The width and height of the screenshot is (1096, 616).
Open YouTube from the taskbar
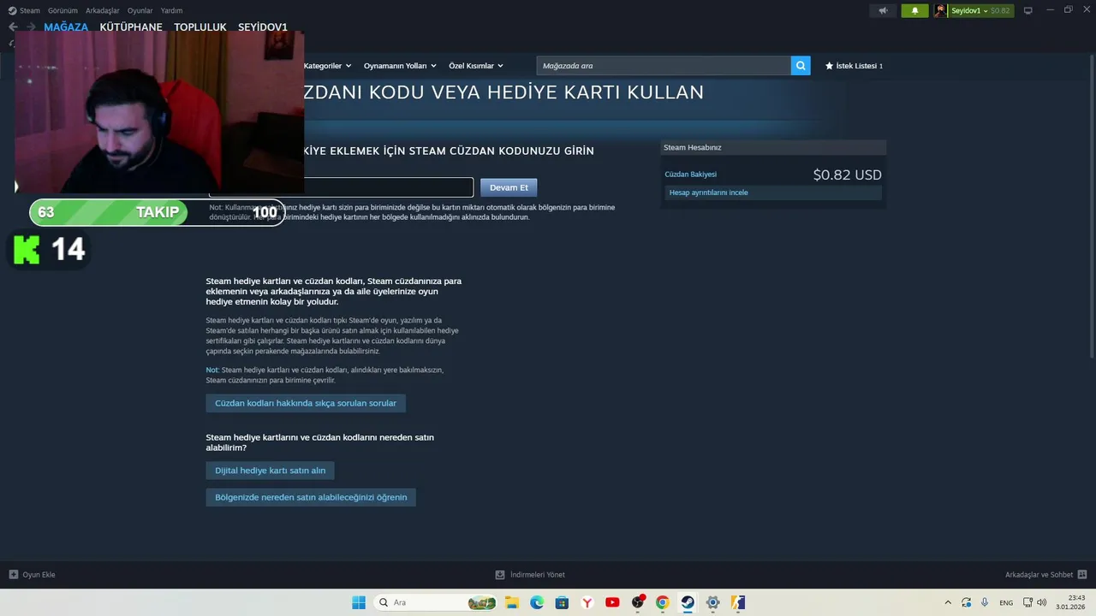pyautogui.click(x=612, y=602)
